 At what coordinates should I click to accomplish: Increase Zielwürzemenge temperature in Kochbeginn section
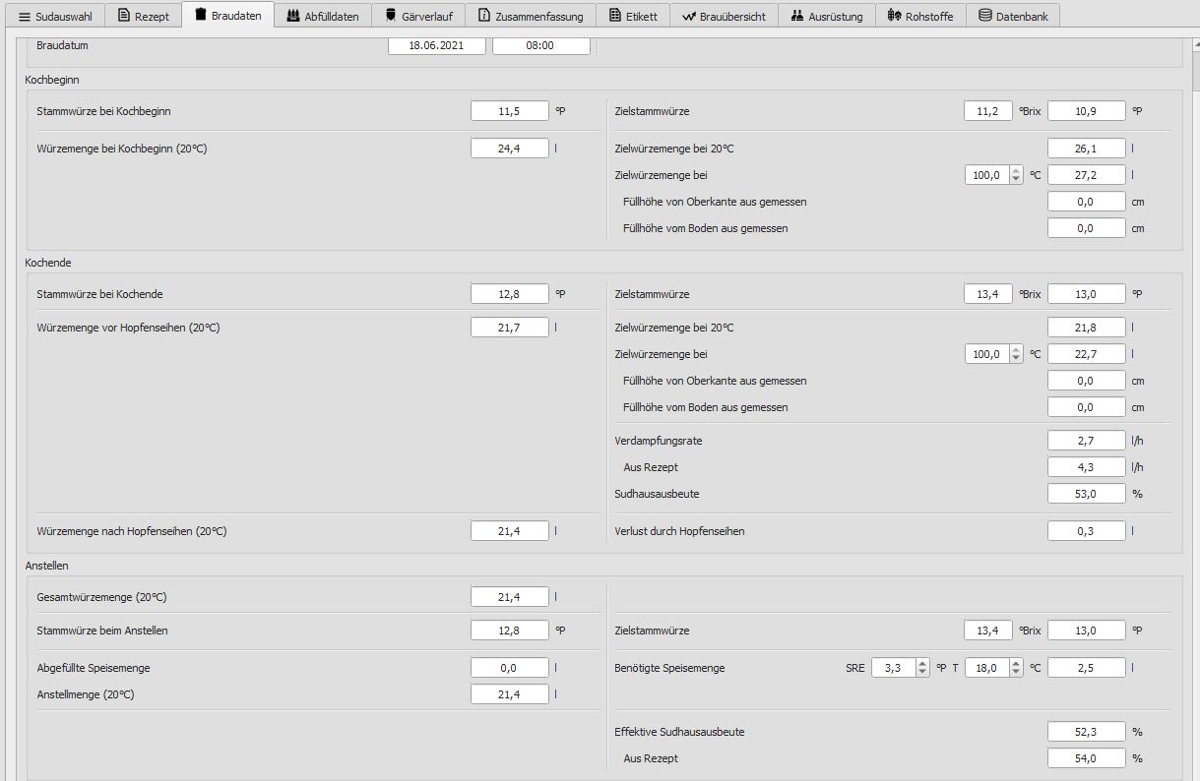click(x=1017, y=171)
